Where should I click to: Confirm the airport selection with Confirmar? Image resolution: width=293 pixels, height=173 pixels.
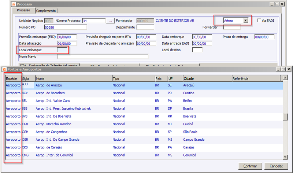tap(250, 166)
